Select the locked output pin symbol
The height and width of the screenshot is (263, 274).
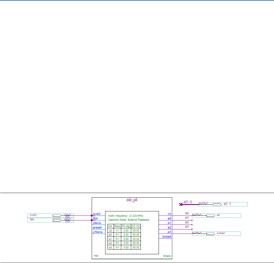211,234
